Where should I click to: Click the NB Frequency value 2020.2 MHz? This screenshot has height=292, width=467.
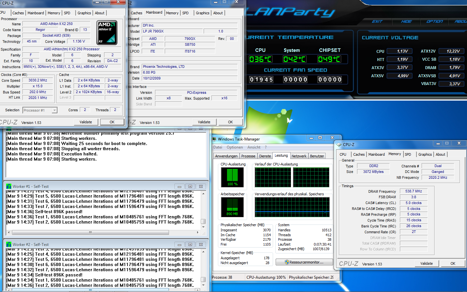[437, 177]
